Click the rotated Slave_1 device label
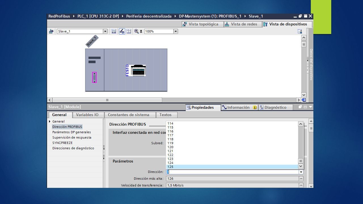Screen dimensions: 363x204 [92, 41]
